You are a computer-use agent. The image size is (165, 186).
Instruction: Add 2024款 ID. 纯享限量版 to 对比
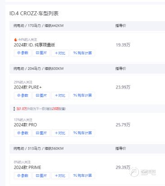[60, 53]
